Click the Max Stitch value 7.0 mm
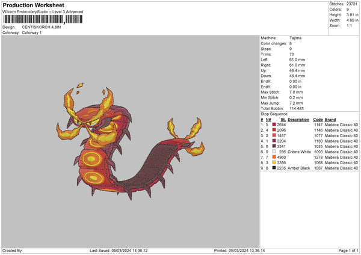Screen dimensions: 361x255 (x=296, y=92)
